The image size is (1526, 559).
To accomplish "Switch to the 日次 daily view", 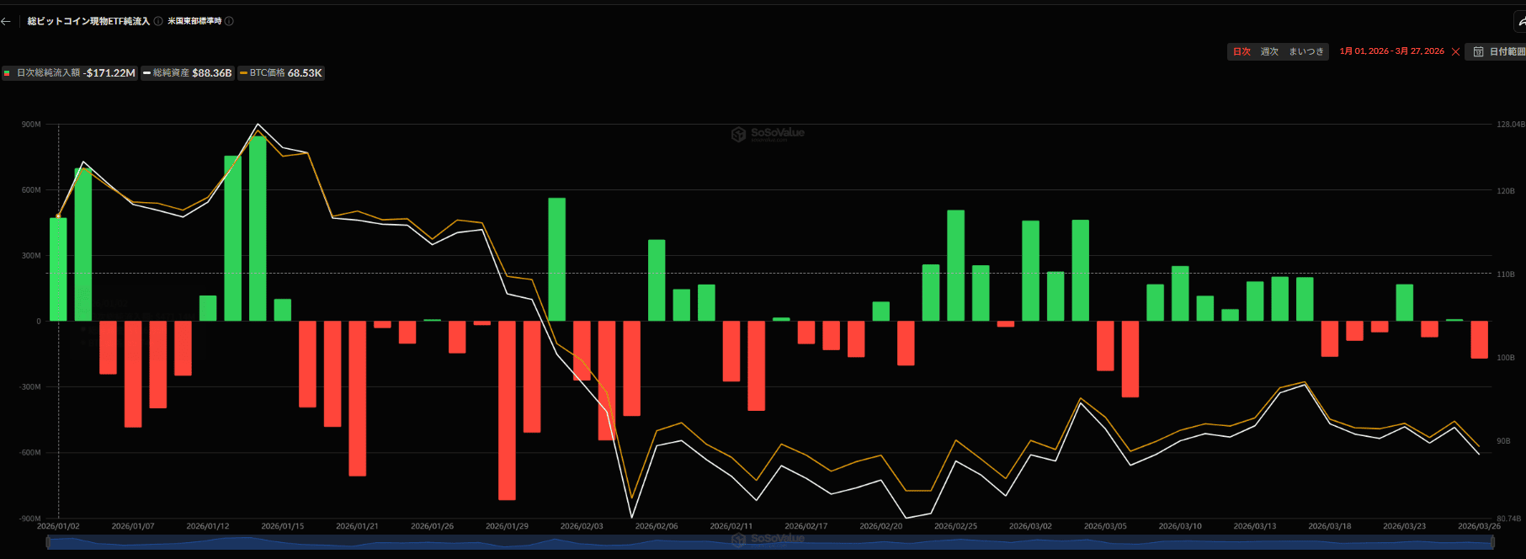I will [x=1242, y=52].
